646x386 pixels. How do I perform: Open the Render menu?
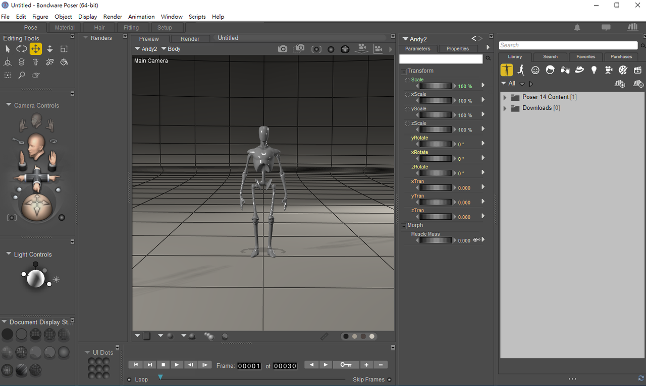point(113,17)
